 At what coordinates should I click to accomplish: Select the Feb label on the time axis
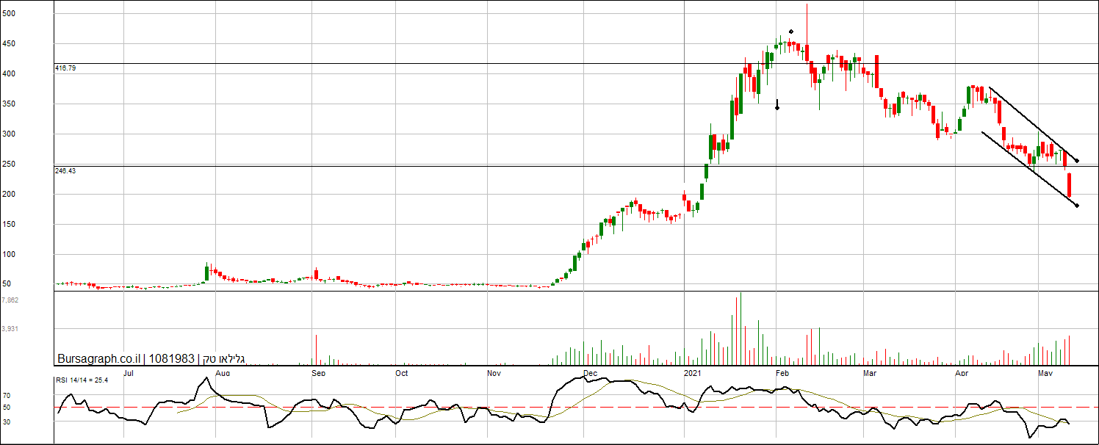pyautogui.click(x=782, y=373)
